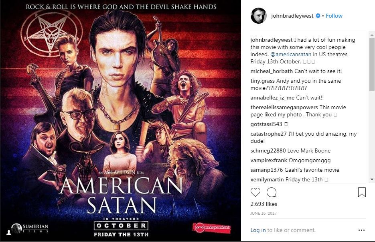Like the post with the heart icon
375x242 pixels.
(x=255, y=192)
